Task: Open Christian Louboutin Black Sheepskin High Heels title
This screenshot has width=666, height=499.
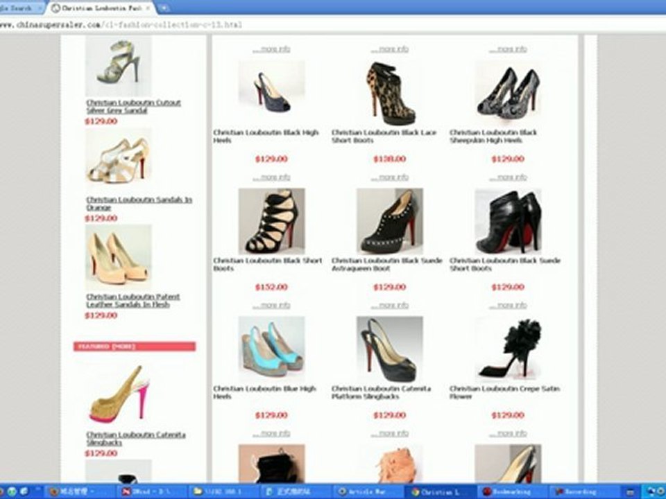Action: [x=493, y=137]
